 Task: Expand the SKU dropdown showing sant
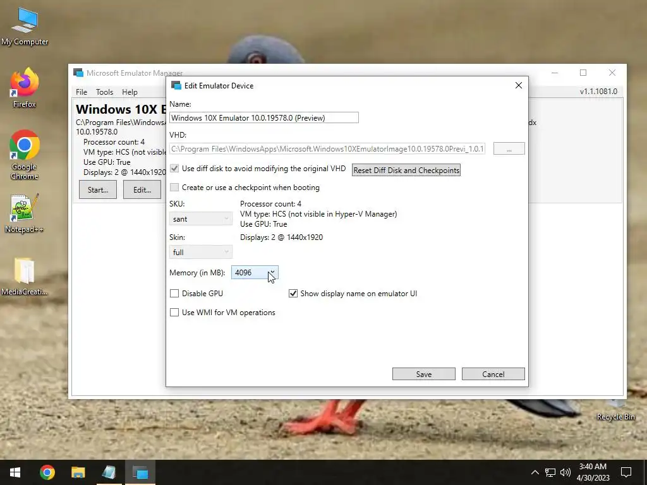coord(200,219)
